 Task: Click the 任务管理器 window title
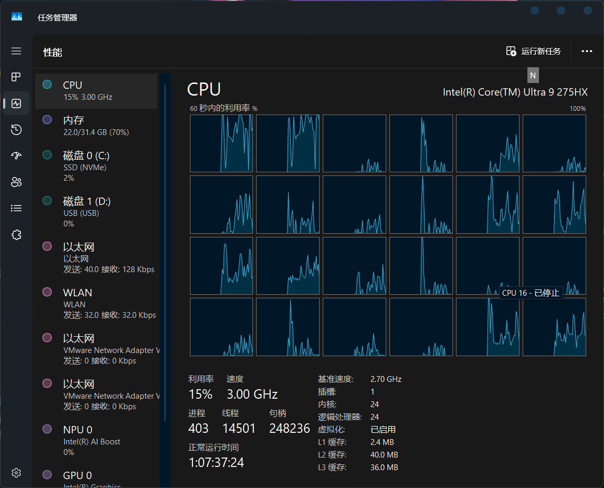57,18
